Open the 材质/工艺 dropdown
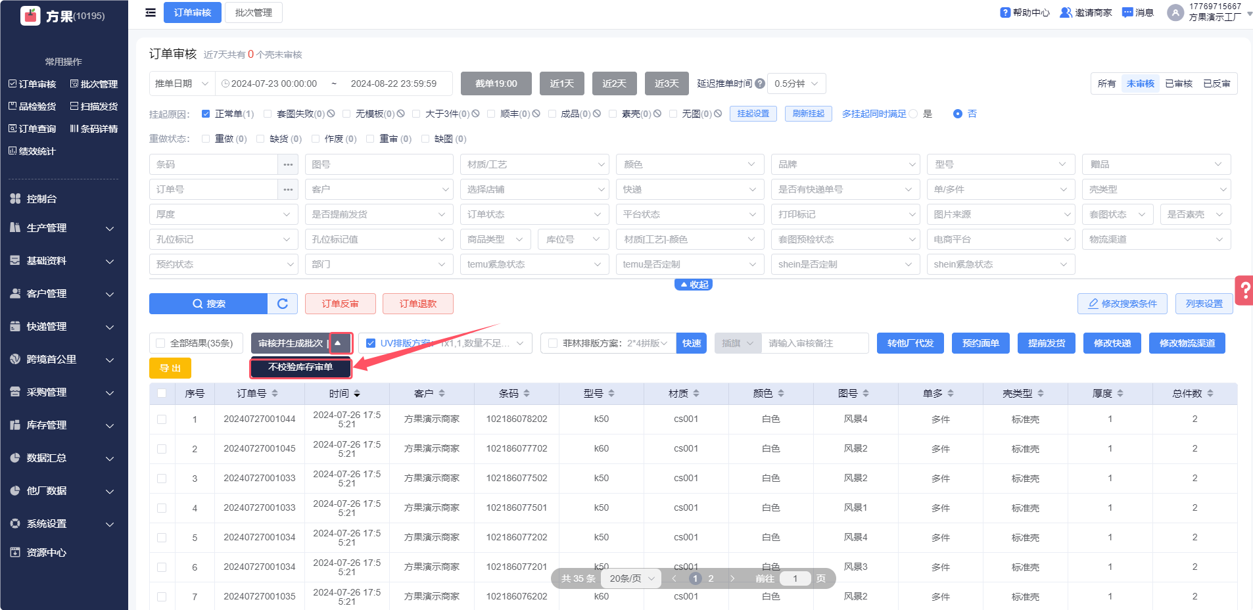Screen dimensions: 1253x610 (534, 164)
